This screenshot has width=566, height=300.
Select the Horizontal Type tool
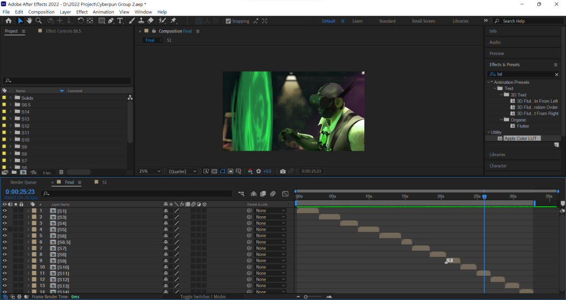[x=120, y=21]
